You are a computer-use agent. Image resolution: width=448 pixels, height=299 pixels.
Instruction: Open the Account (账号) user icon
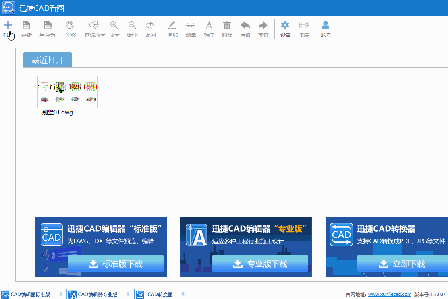coord(326,25)
